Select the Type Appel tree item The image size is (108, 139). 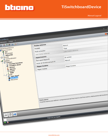15,76
